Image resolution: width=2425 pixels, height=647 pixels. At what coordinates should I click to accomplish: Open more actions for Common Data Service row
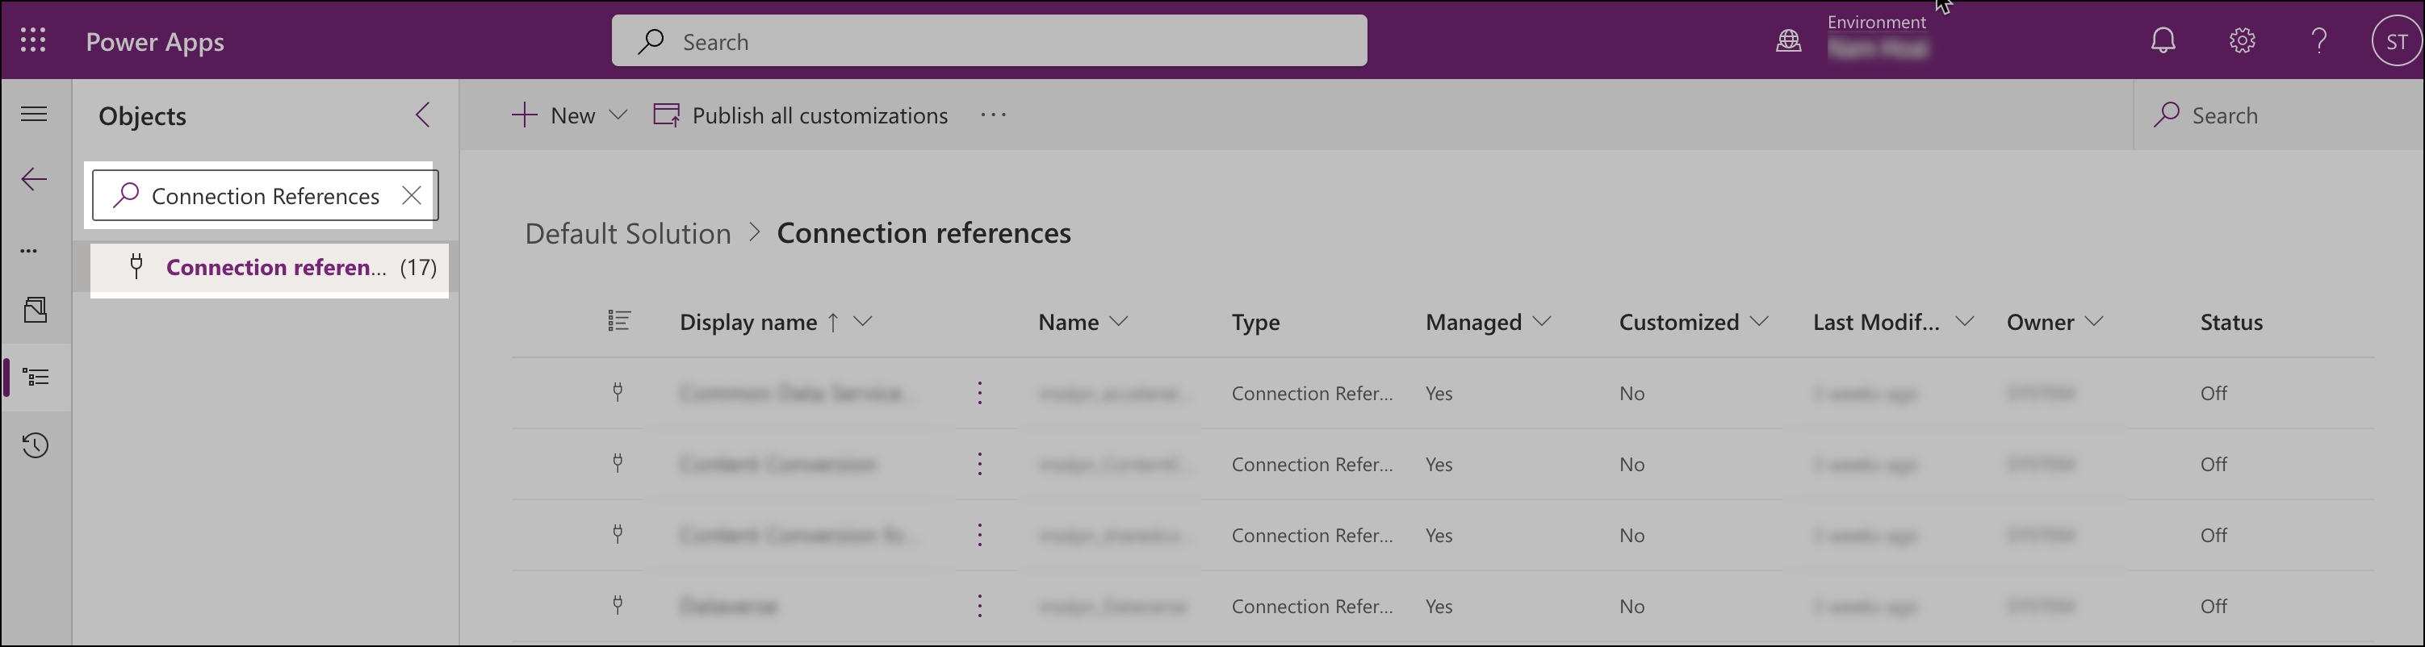[980, 393]
